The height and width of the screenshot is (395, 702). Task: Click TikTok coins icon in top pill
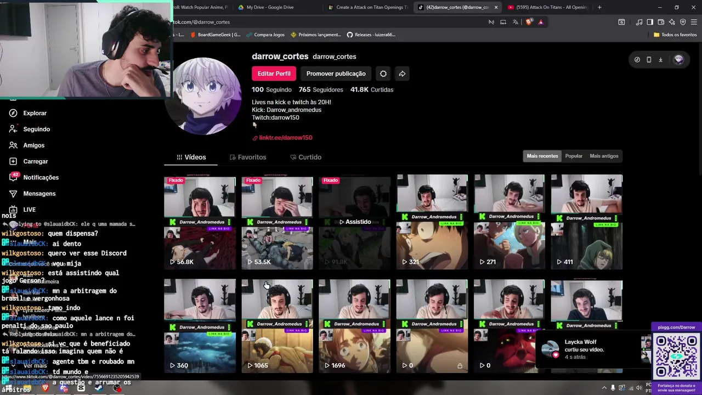click(x=637, y=60)
